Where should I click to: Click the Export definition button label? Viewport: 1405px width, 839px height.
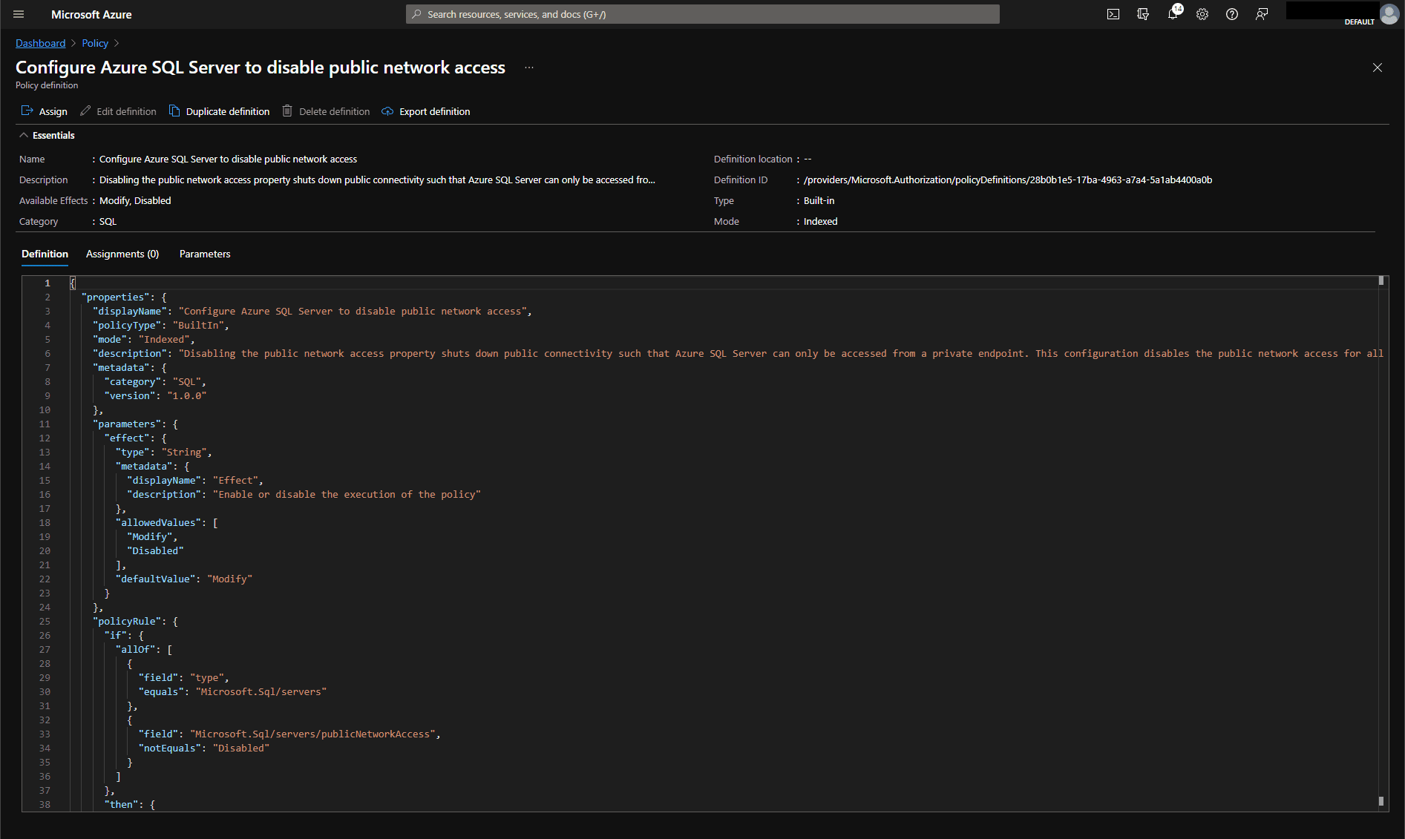click(x=435, y=111)
